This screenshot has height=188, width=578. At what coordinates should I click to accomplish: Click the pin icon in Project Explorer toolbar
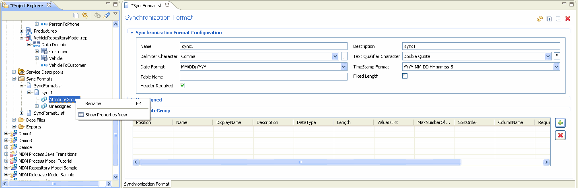click(x=107, y=16)
